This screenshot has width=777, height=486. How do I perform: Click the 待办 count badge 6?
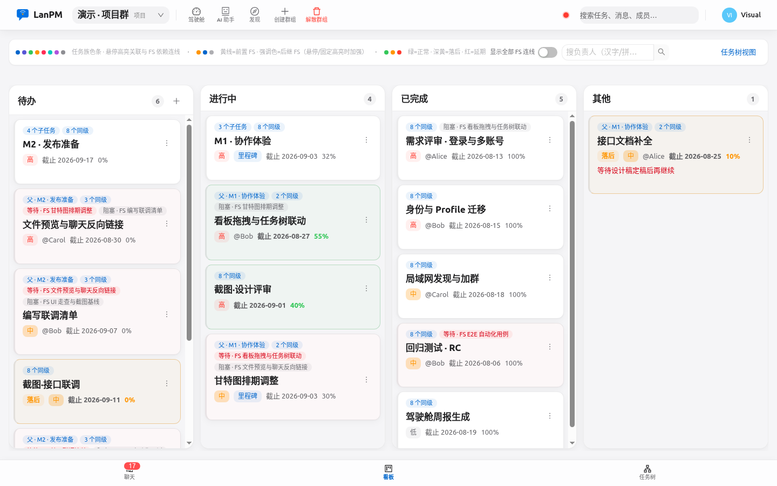coord(158,101)
